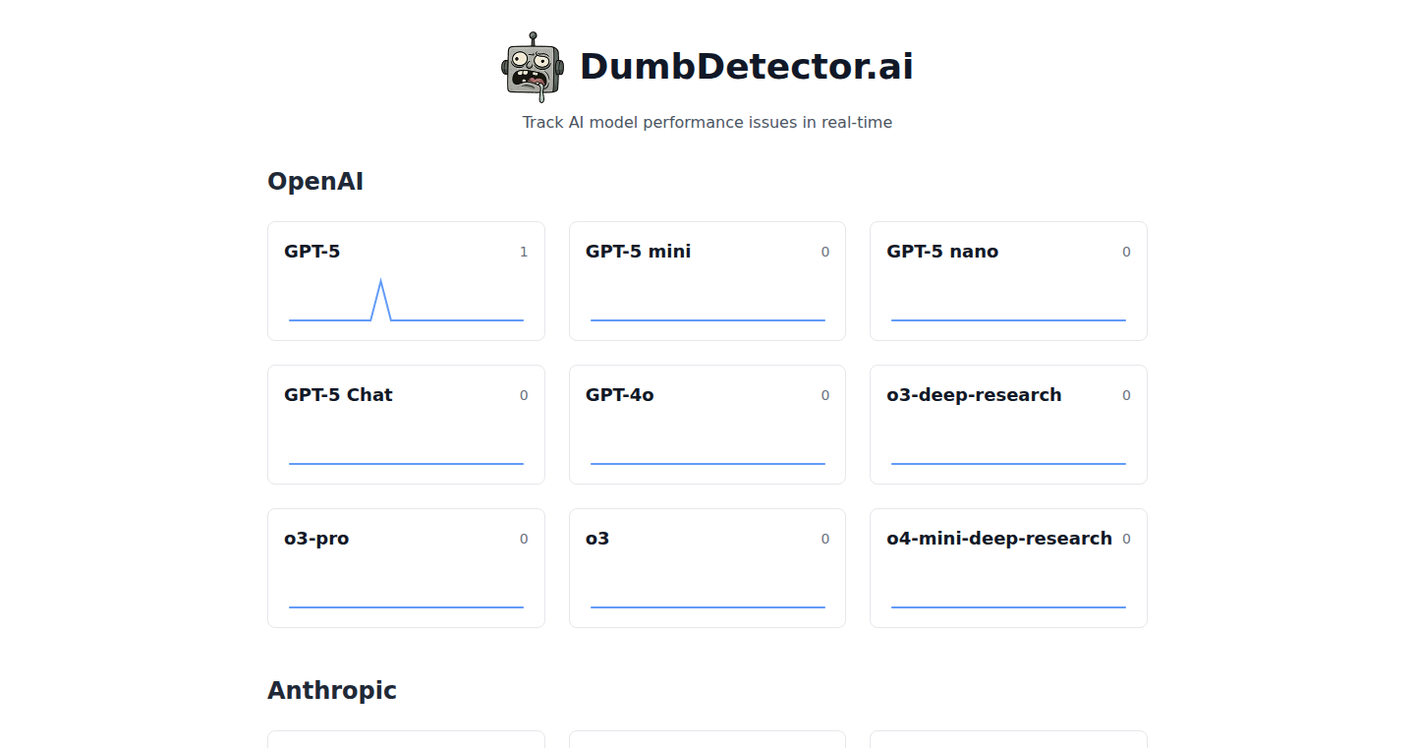Click the GPT-4o sparkline chart
Image resolution: width=1415 pixels, height=748 pixels.
point(707,464)
